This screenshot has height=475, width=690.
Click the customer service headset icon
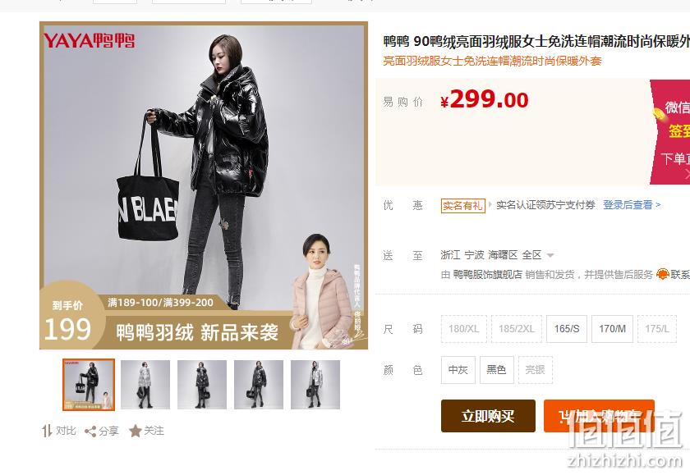click(662, 275)
